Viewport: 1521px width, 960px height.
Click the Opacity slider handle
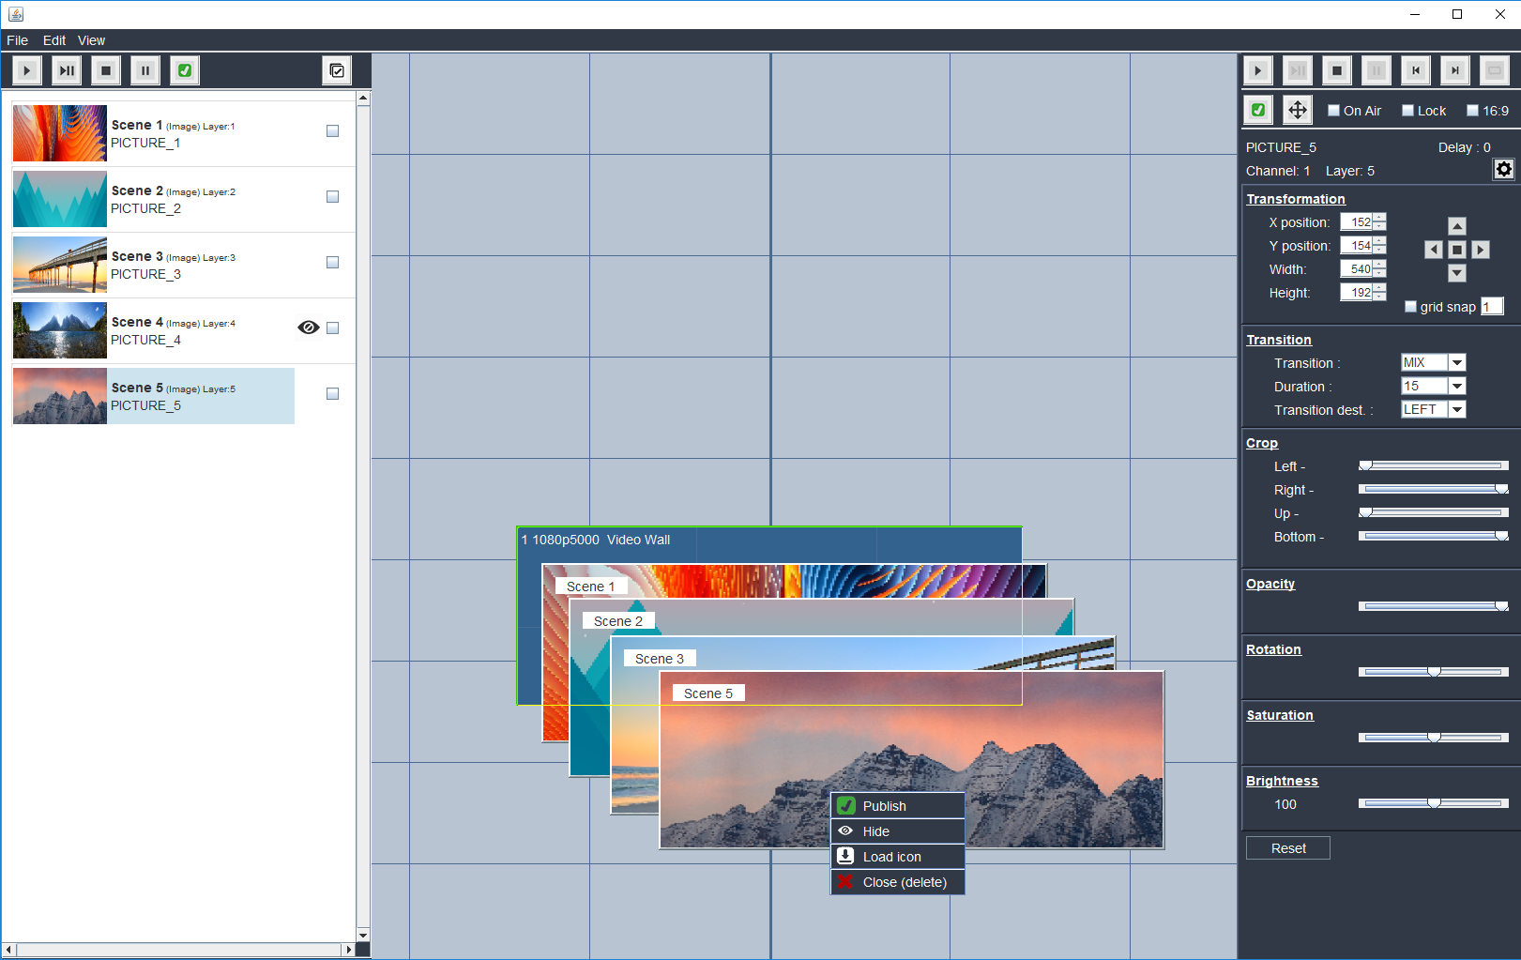coord(1500,606)
